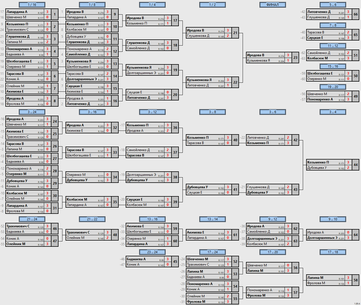Select the '3 .. 16' bracket header
The width and height of the screenshot is (361, 305).
[x=92, y=112]
